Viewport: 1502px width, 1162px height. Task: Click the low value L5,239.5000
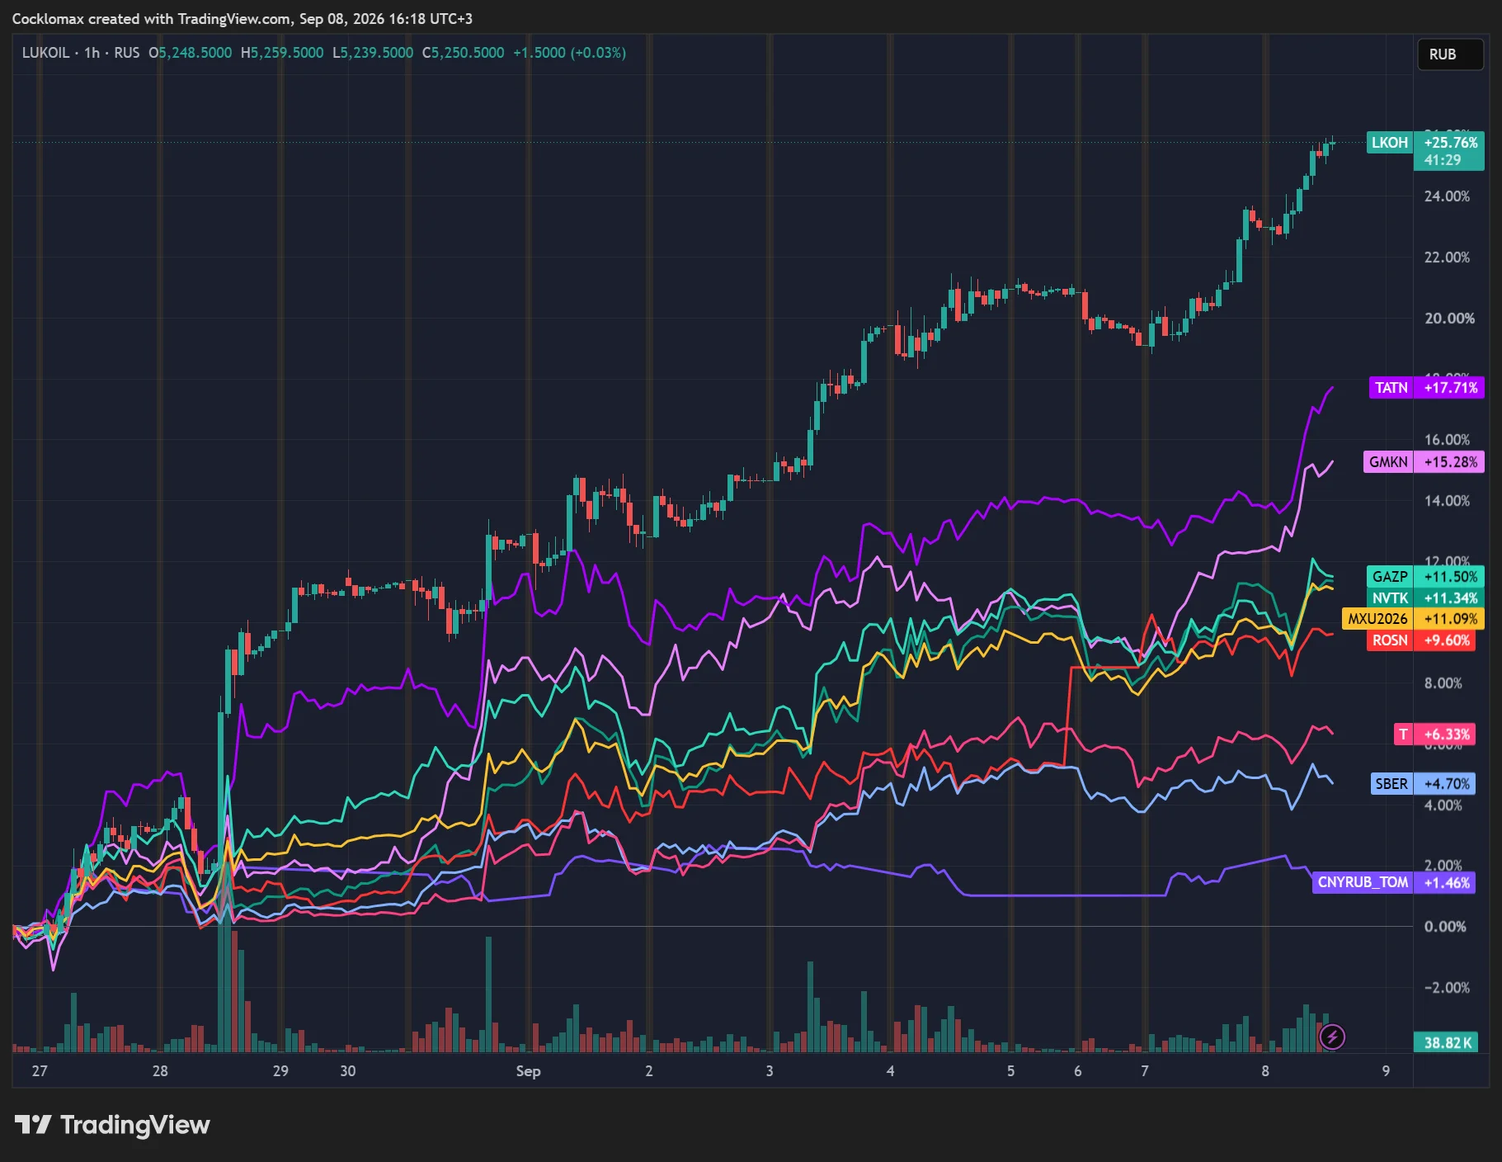point(373,53)
